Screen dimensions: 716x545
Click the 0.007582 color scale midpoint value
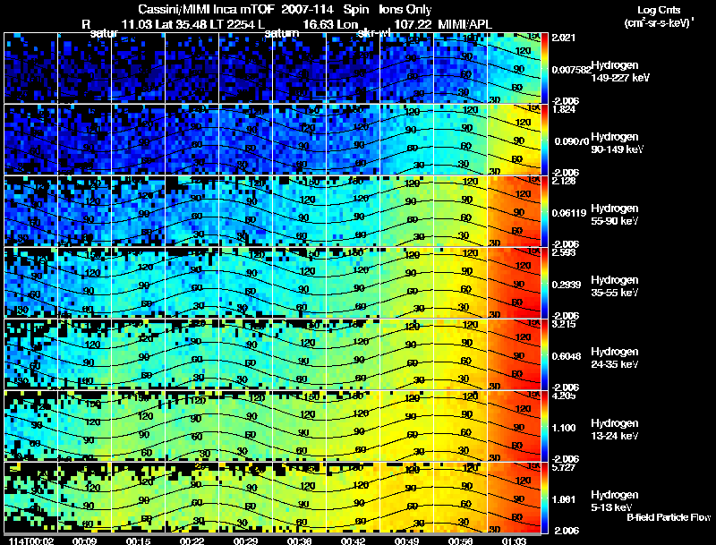pos(571,70)
